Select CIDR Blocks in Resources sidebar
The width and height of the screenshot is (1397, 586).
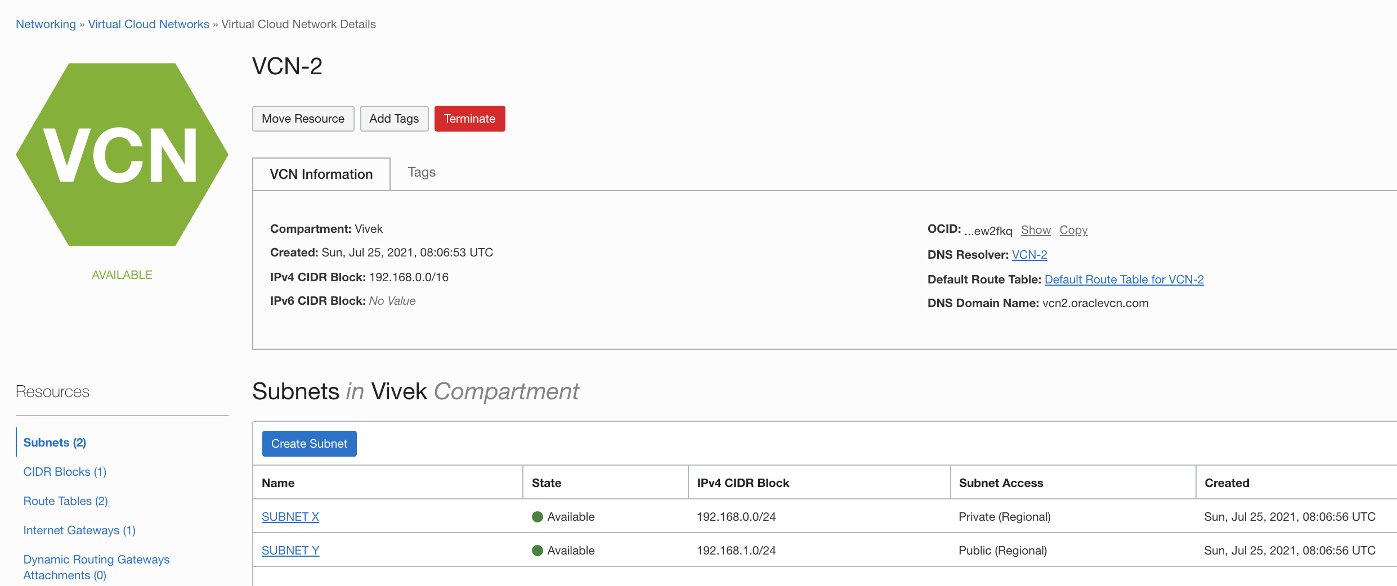64,471
